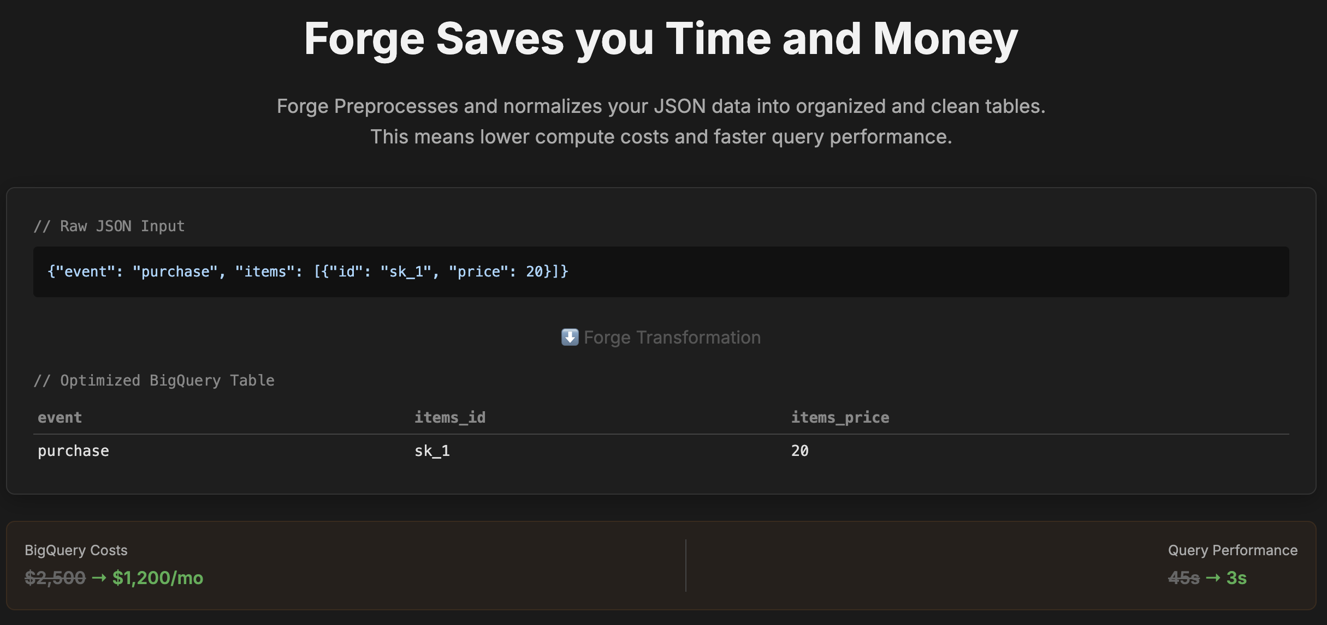Click the struck-through $2,500 cost
Viewport: 1327px width, 625px height.
coord(55,578)
